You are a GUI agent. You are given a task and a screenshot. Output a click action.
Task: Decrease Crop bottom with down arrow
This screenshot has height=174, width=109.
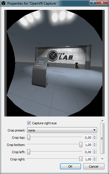click(95, 146)
